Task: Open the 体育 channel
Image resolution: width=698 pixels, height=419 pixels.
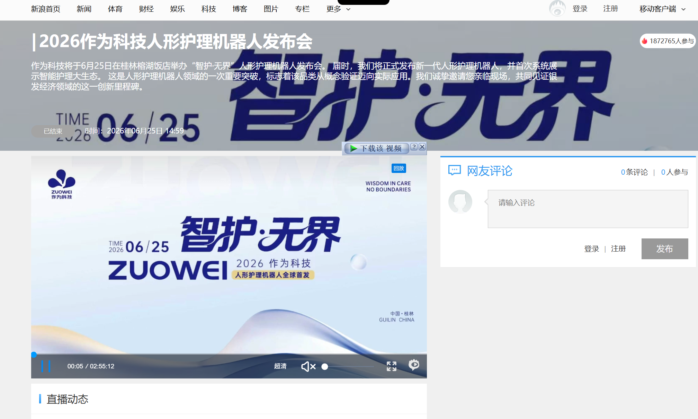Action: (115, 9)
